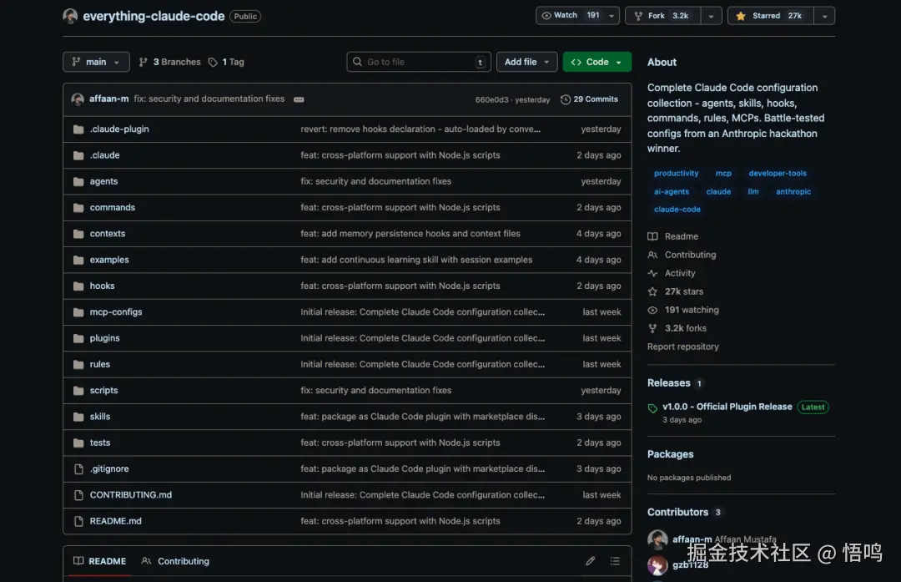Star toggle the repository with Starred button
901x582 pixels.
(x=770, y=16)
